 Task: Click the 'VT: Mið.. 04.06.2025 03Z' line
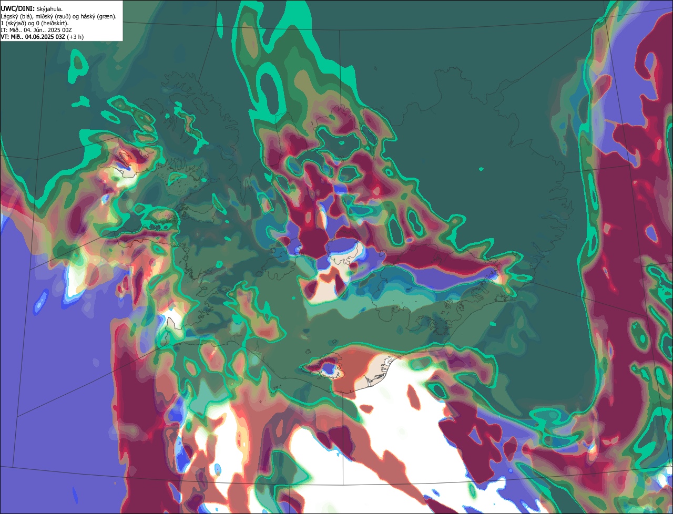(42, 37)
